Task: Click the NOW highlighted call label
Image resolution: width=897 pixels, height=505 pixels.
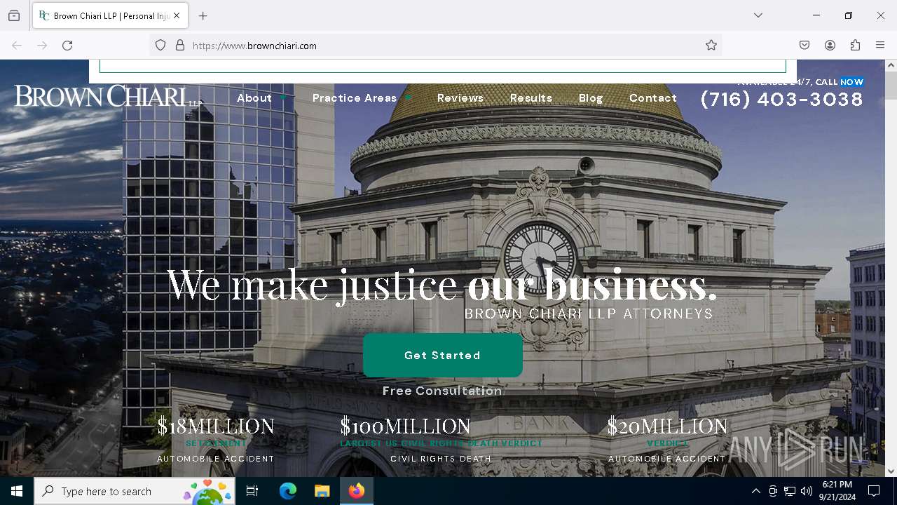Action: coord(852,82)
